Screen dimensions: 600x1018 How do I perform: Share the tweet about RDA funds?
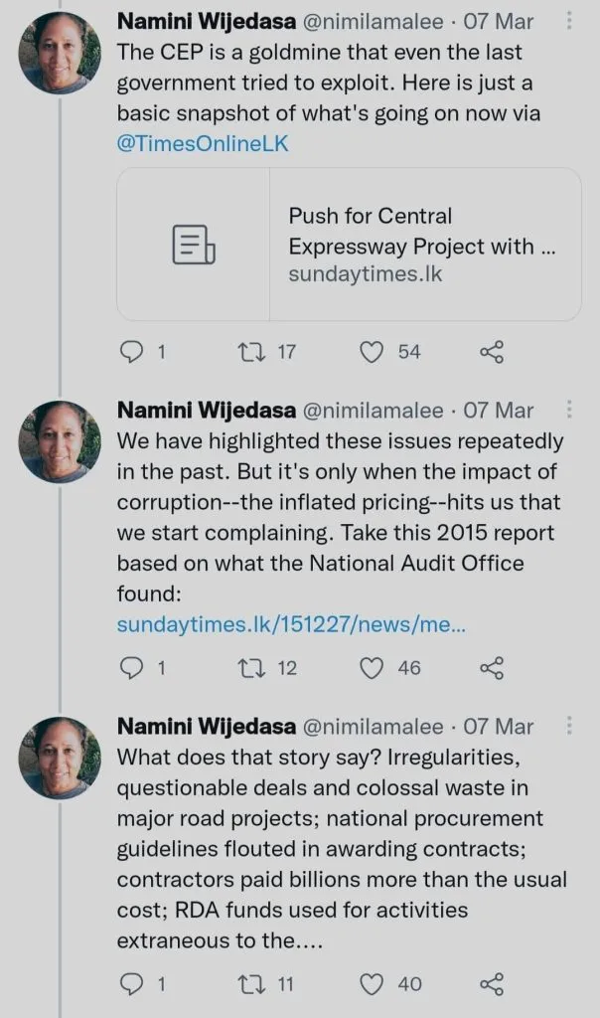coord(492,984)
